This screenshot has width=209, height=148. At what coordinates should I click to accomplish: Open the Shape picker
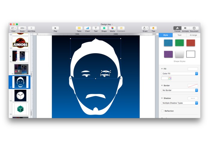104,28
